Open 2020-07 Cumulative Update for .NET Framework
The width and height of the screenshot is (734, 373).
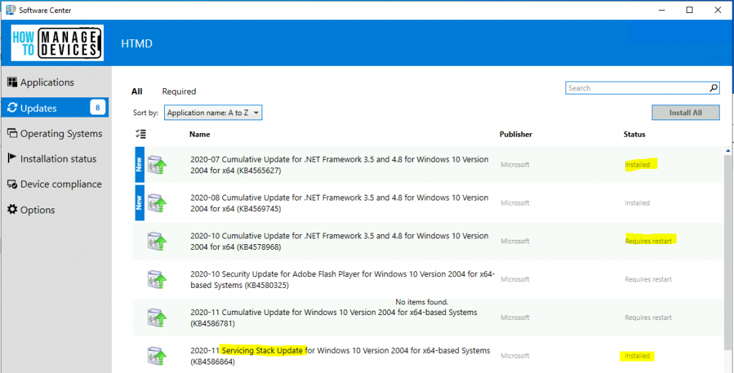coord(339,165)
